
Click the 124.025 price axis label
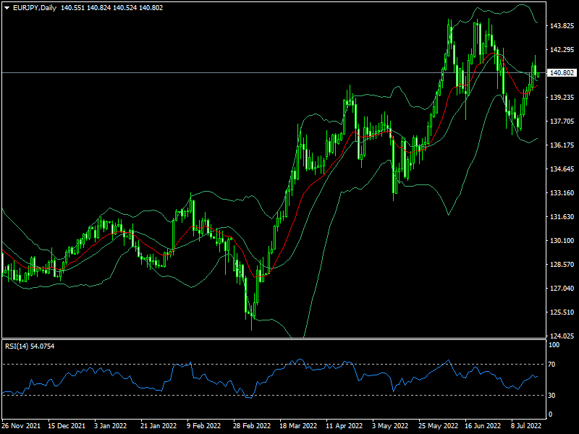pyautogui.click(x=562, y=336)
